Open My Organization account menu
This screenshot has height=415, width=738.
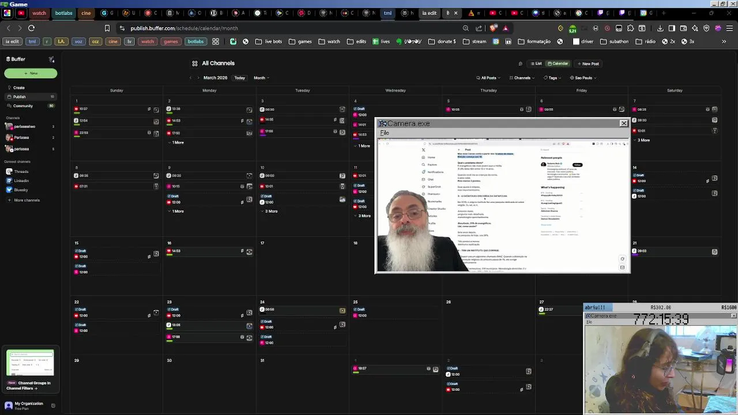tap(24, 406)
